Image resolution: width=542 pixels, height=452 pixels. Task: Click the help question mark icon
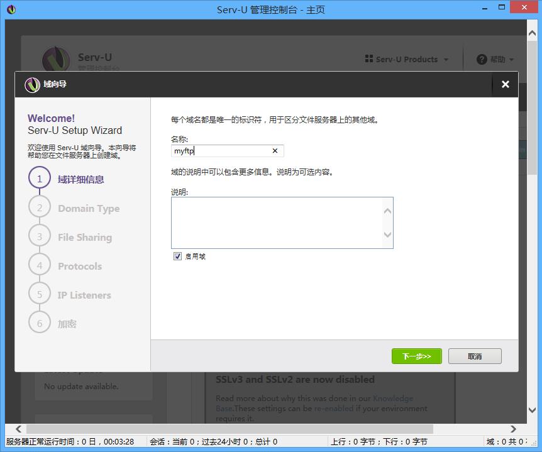click(482, 60)
